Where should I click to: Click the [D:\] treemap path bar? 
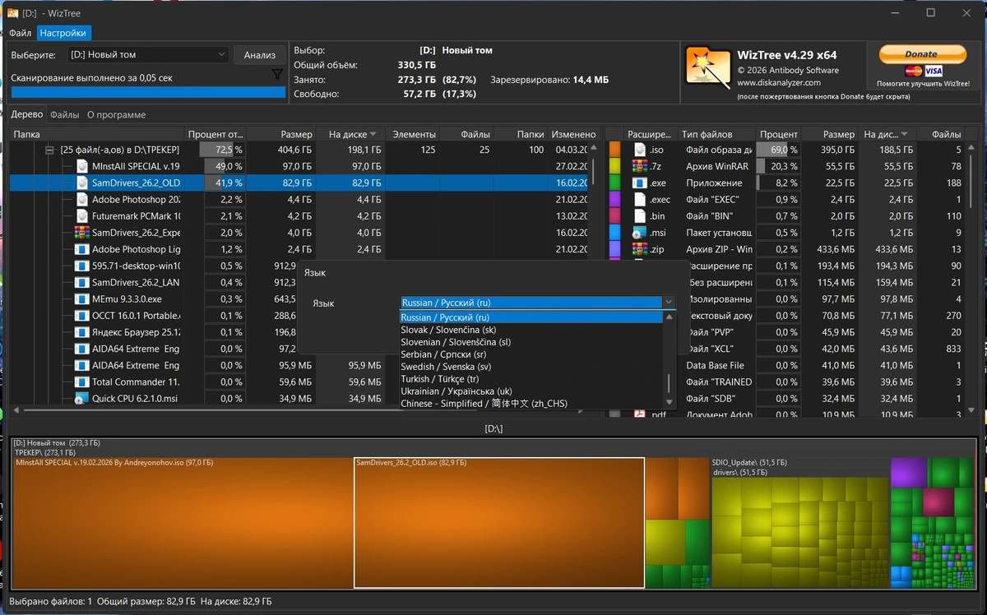click(493, 428)
